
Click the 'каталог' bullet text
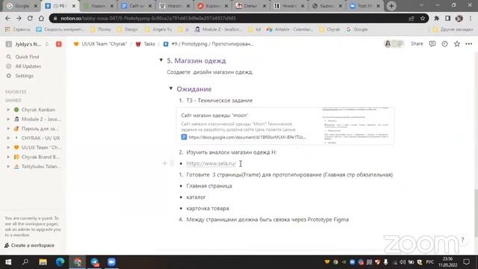coord(196,197)
